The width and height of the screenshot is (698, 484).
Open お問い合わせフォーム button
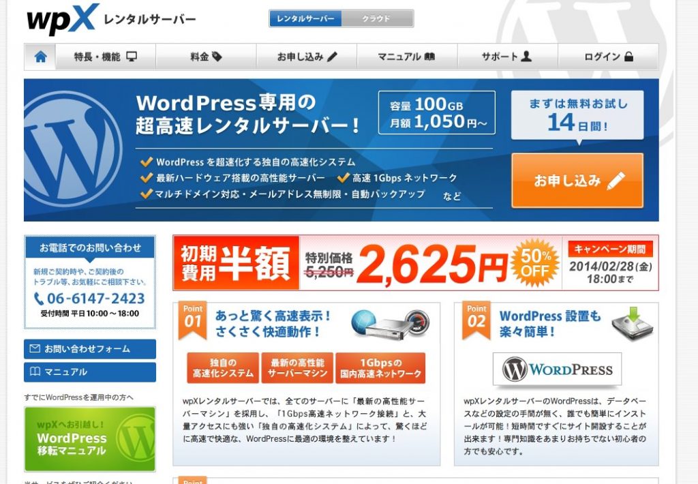pyautogui.click(x=90, y=348)
